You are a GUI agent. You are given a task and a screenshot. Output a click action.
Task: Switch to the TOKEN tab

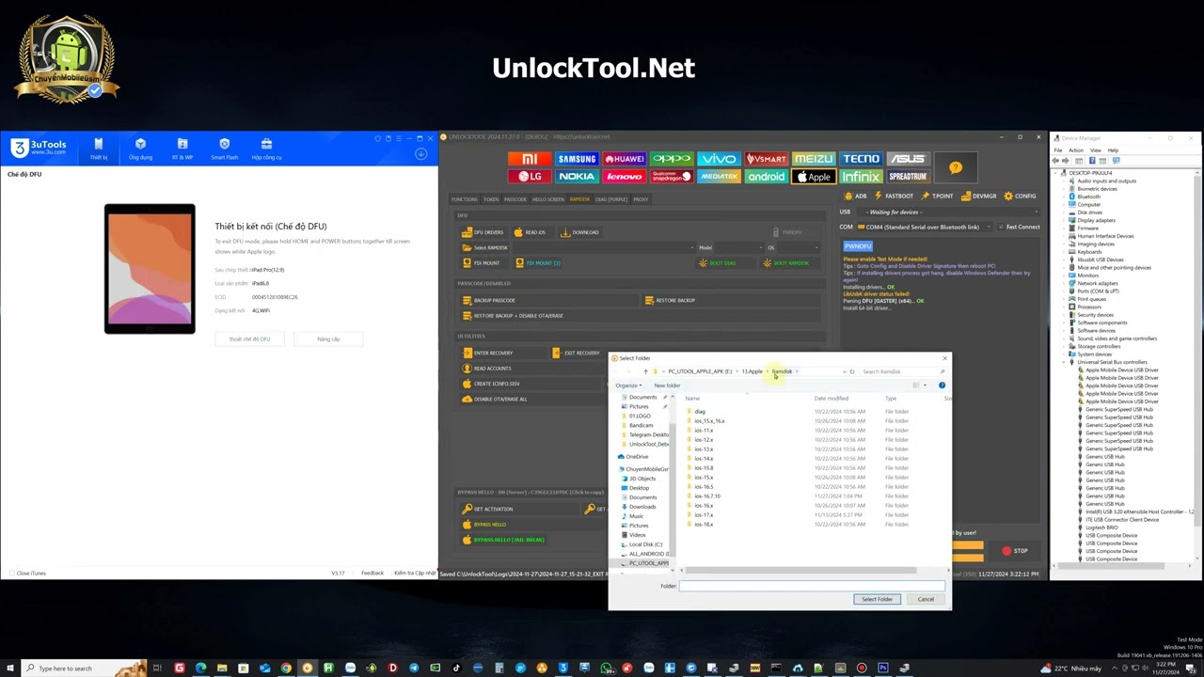pos(491,199)
